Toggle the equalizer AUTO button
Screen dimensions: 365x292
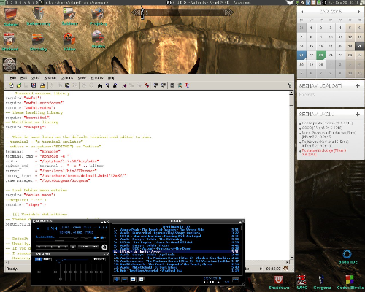pyautogui.click(x=47, y=259)
